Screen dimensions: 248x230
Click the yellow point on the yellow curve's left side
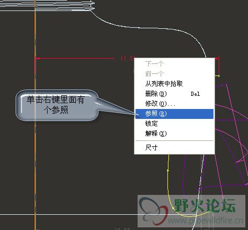click(168, 170)
